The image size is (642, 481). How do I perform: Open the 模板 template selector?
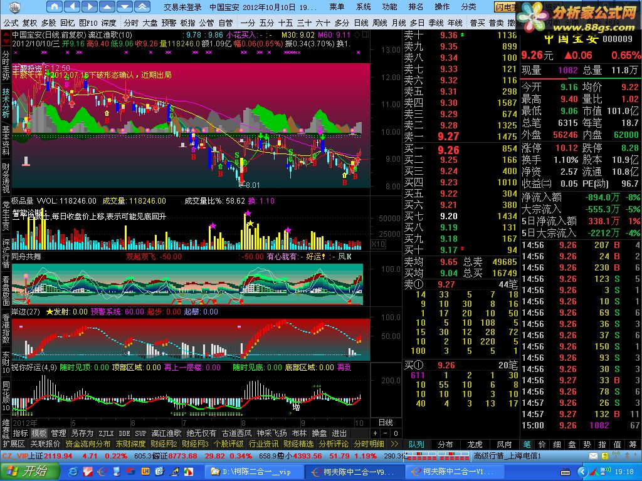pyautogui.click(x=39, y=433)
